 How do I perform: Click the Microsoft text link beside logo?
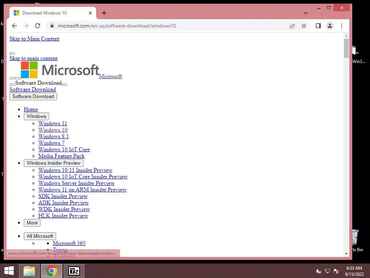click(111, 76)
